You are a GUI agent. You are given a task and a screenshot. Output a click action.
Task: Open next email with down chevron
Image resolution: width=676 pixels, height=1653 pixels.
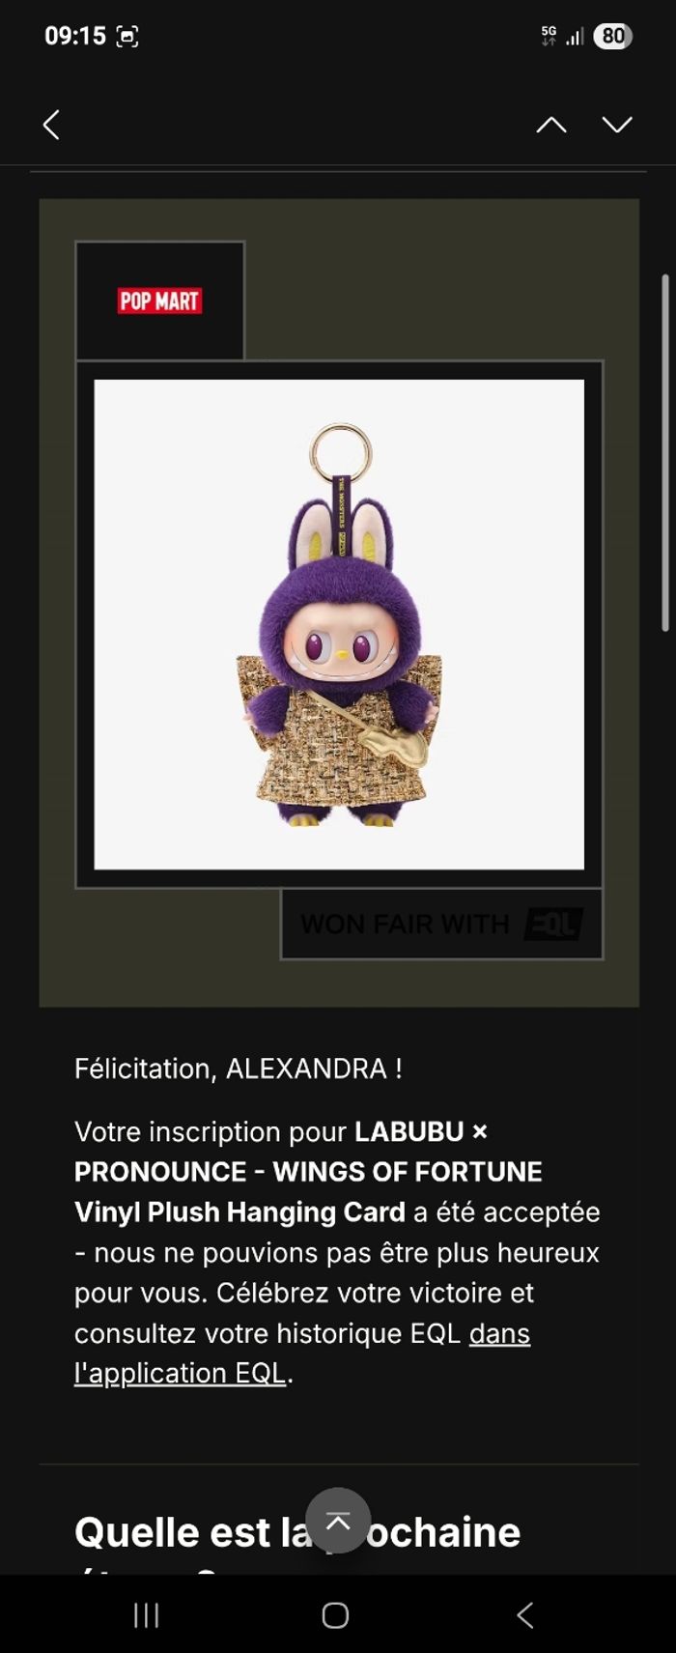pos(617,125)
